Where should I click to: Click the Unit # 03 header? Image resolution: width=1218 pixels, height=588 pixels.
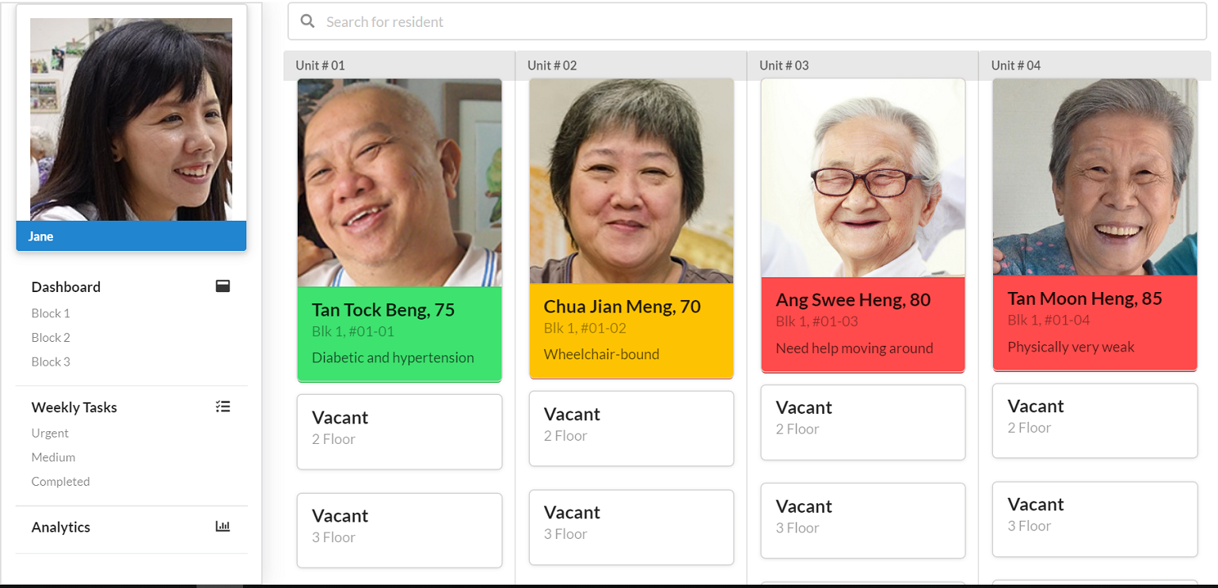tap(783, 66)
